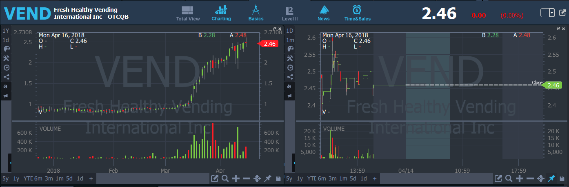Pop out the window using header icon
The height and width of the screenshot is (187, 569).
pyautogui.click(x=562, y=13)
